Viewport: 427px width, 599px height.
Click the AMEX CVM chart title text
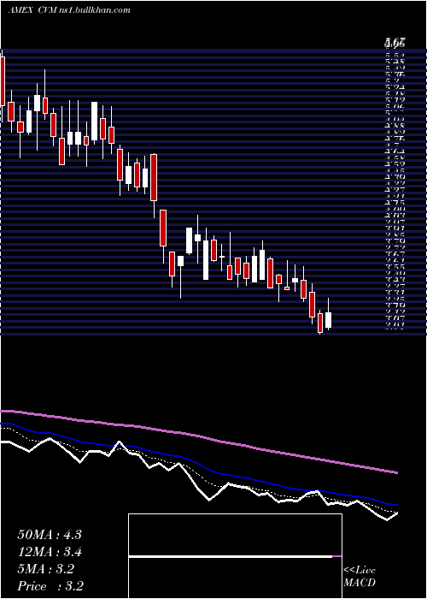pos(69,10)
